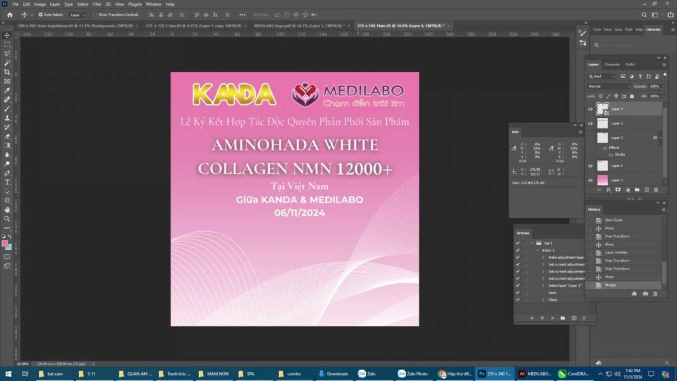Hide Layer 5 with its eye icon
Screen dimensions: 677x381
(590, 166)
